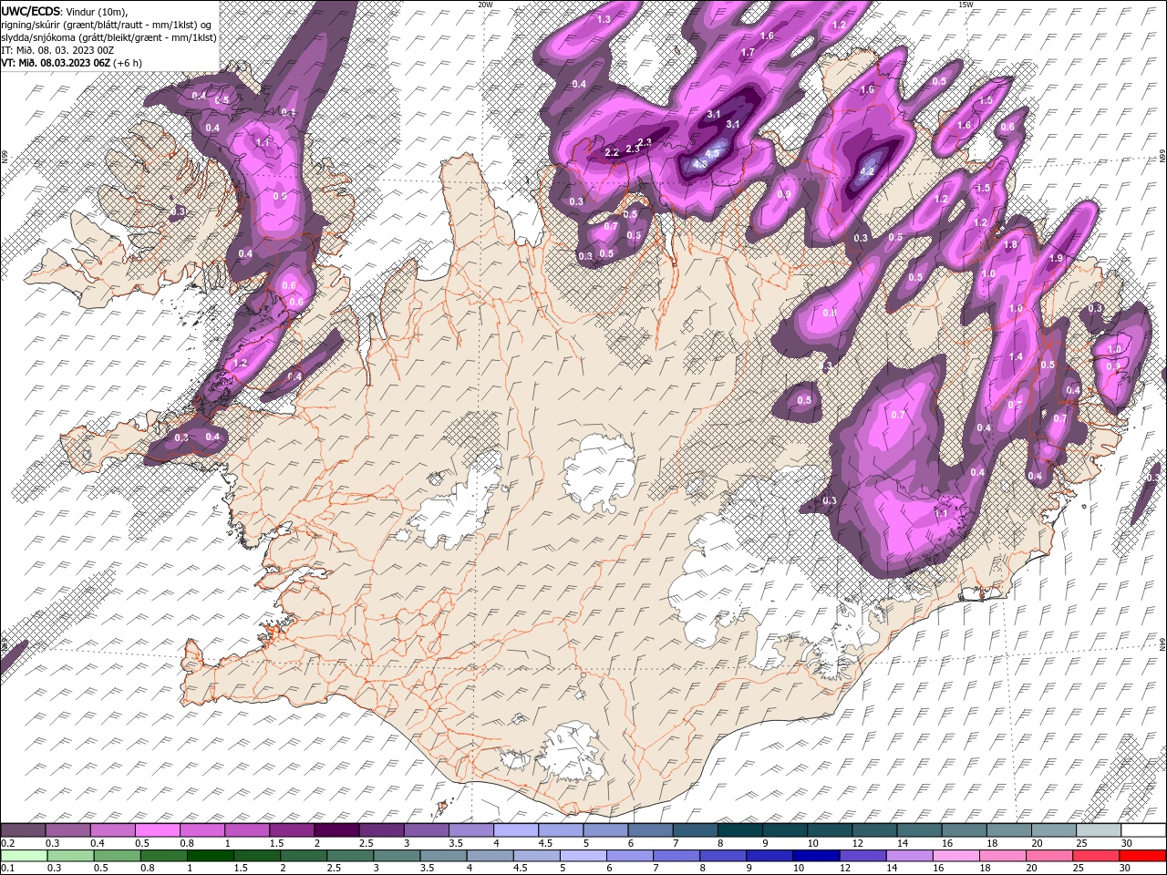Click the snow legend swatch starting at 16
The width and height of the screenshot is (1167, 875).
[x=964, y=830]
